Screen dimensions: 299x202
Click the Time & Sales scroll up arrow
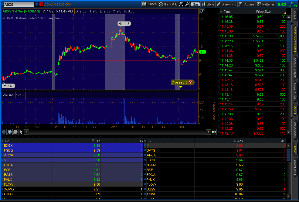[289, 17]
